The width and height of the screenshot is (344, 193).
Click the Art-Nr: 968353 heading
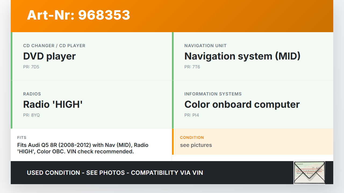78,15
